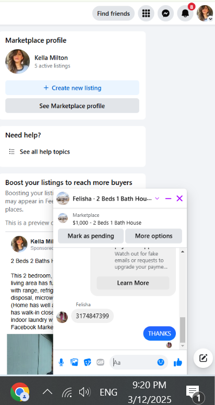Image resolution: width=215 pixels, height=405 pixels.
Task: Minimize the Felisha chat window
Action: (169, 199)
